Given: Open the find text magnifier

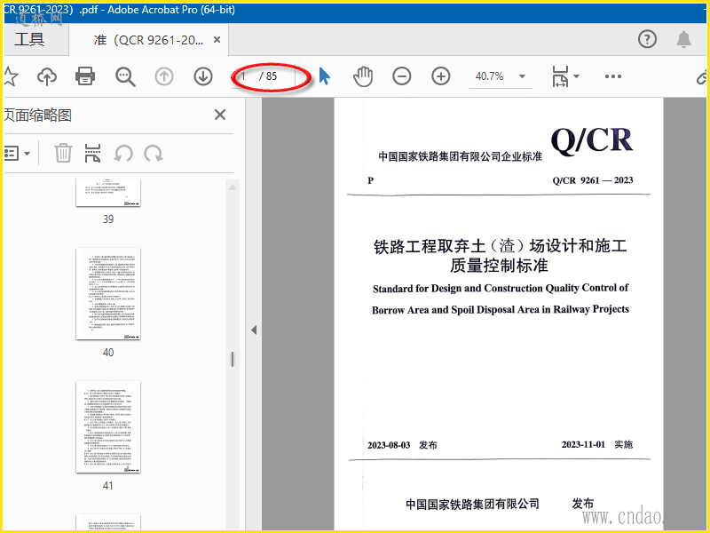Looking at the screenshot, I should click(125, 76).
